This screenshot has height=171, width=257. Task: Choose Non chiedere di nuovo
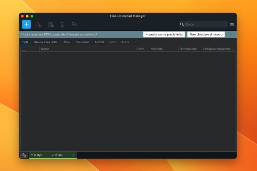pyautogui.click(x=206, y=35)
